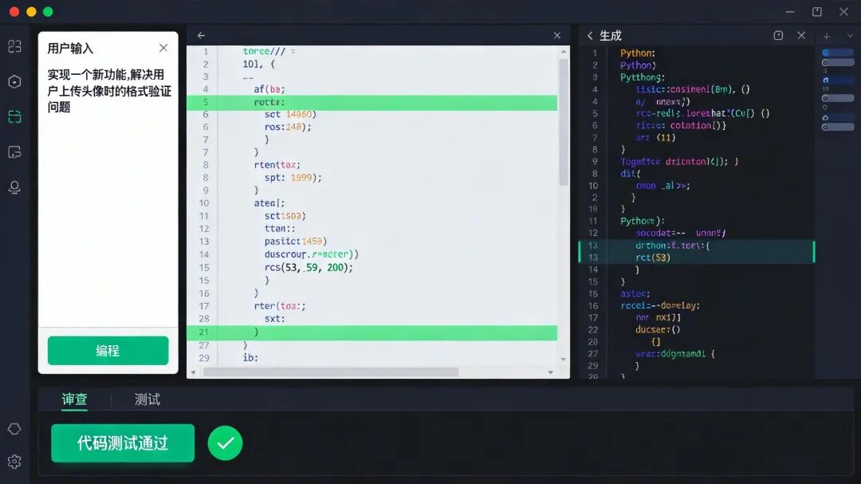The width and height of the screenshot is (861, 484).
Task: Click the 编程 button
Action: (108, 351)
